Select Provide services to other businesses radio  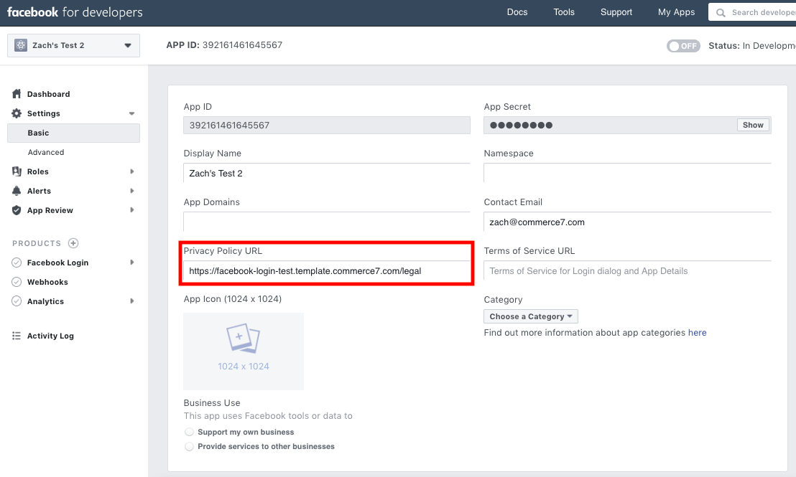[190, 447]
